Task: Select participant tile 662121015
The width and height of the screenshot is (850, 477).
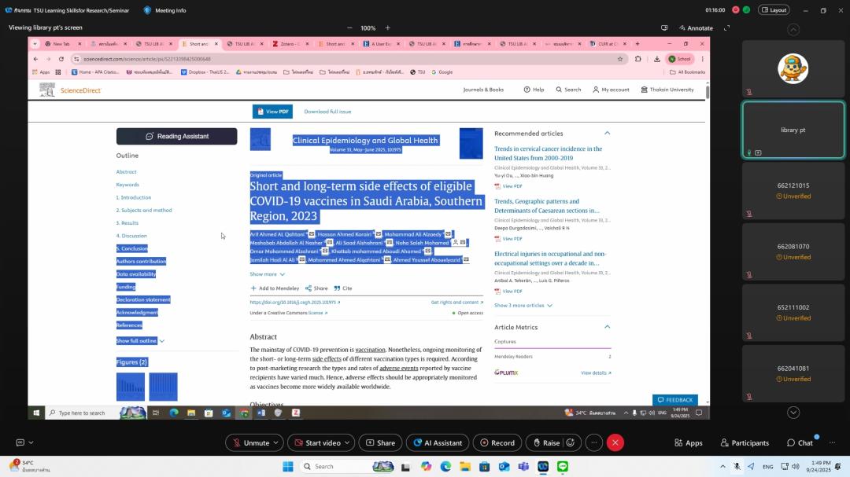Action: [793, 190]
